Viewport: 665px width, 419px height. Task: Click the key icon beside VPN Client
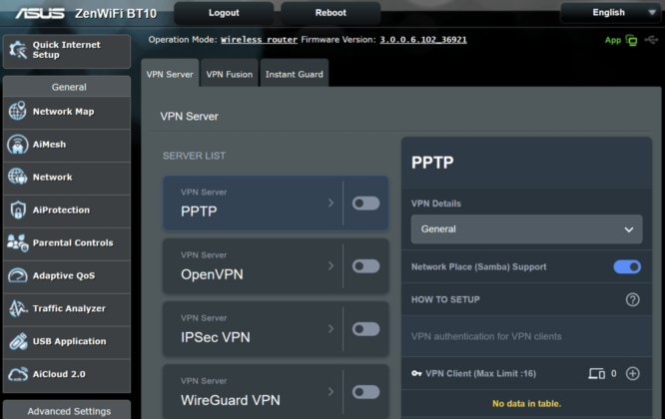pyautogui.click(x=416, y=374)
